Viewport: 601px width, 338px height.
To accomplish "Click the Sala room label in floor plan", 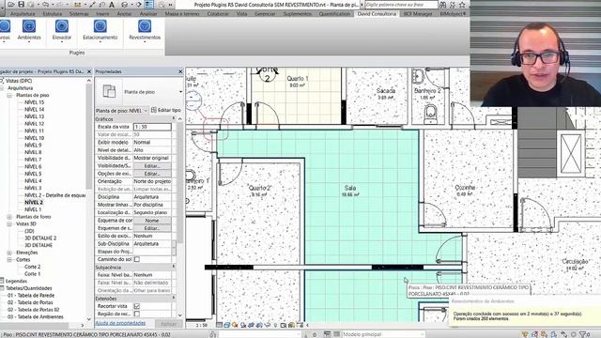I will coord(350,188).
